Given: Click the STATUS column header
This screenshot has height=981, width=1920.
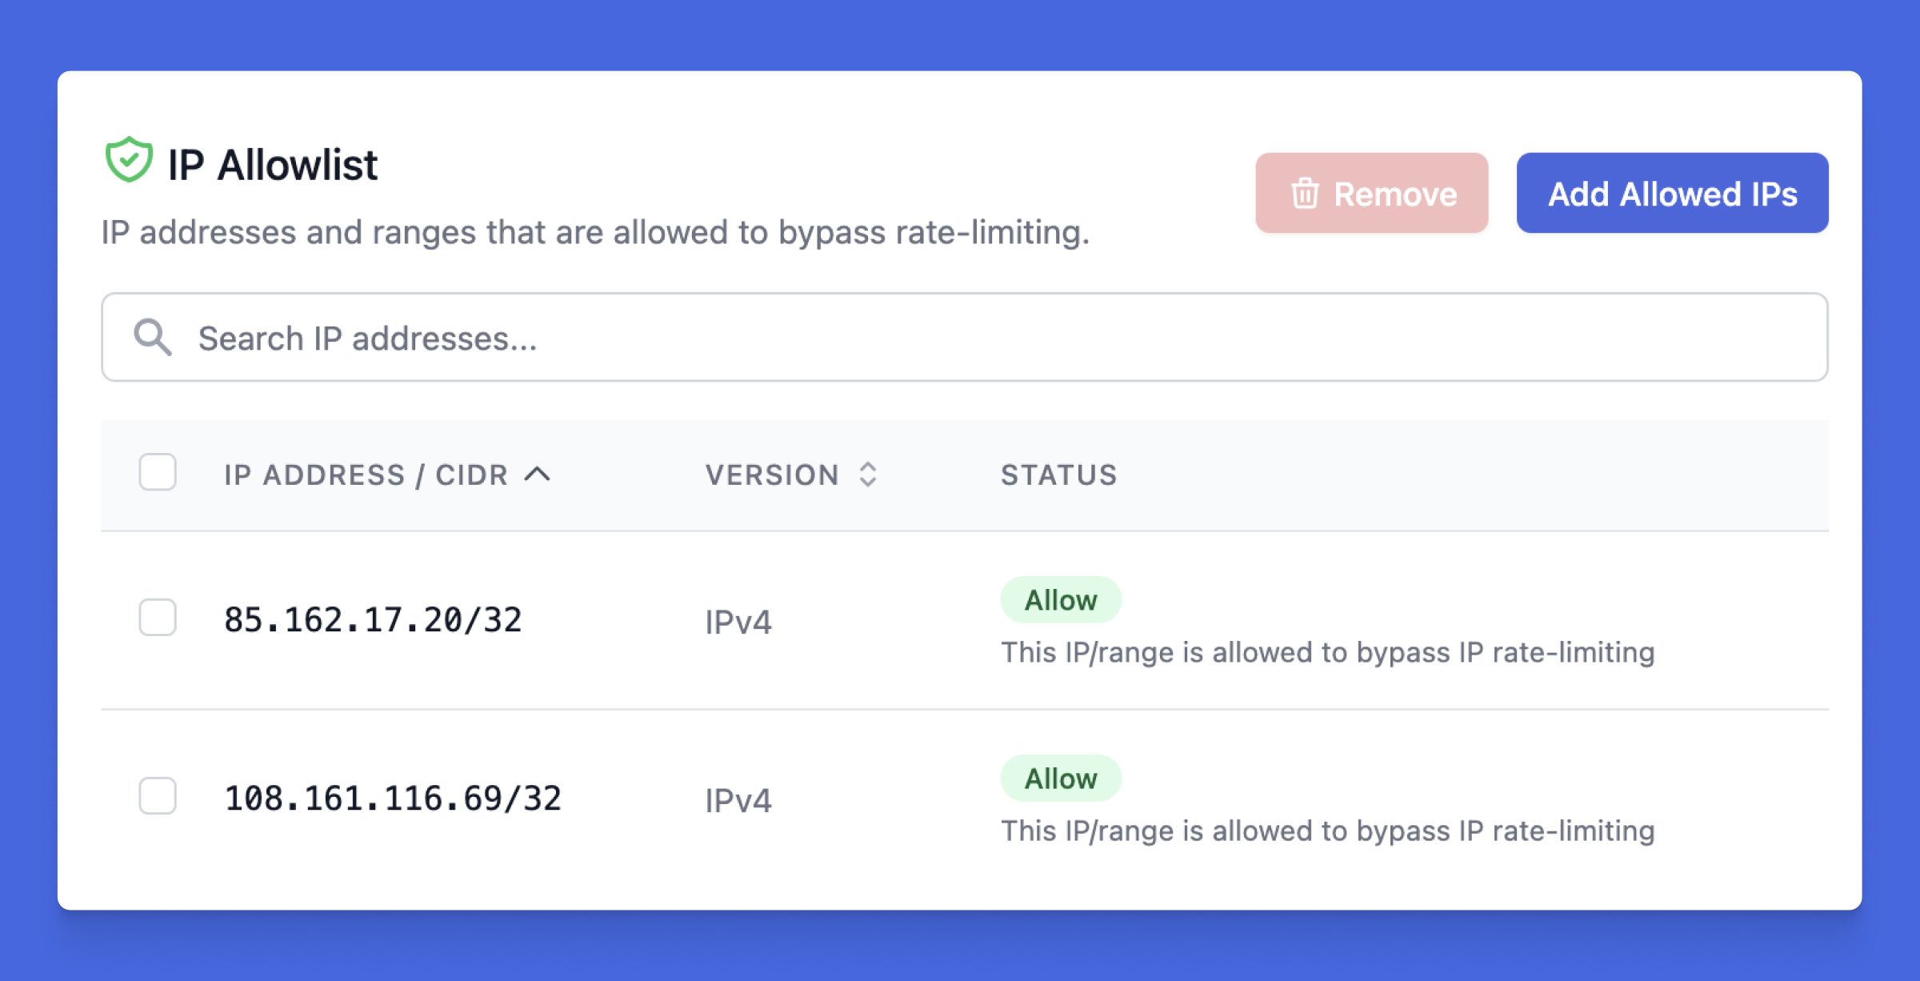Looking at the screenshot, I should pyautogui.click(x=1058, y=475).
